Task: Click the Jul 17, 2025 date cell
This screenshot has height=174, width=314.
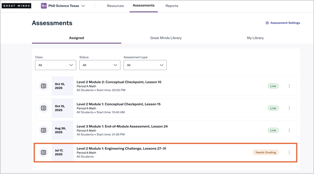Action: 62,152
